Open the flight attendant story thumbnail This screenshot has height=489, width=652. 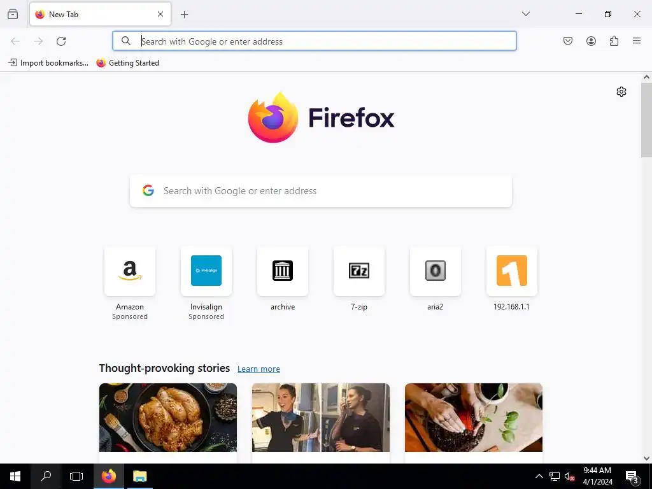[321, 418]
